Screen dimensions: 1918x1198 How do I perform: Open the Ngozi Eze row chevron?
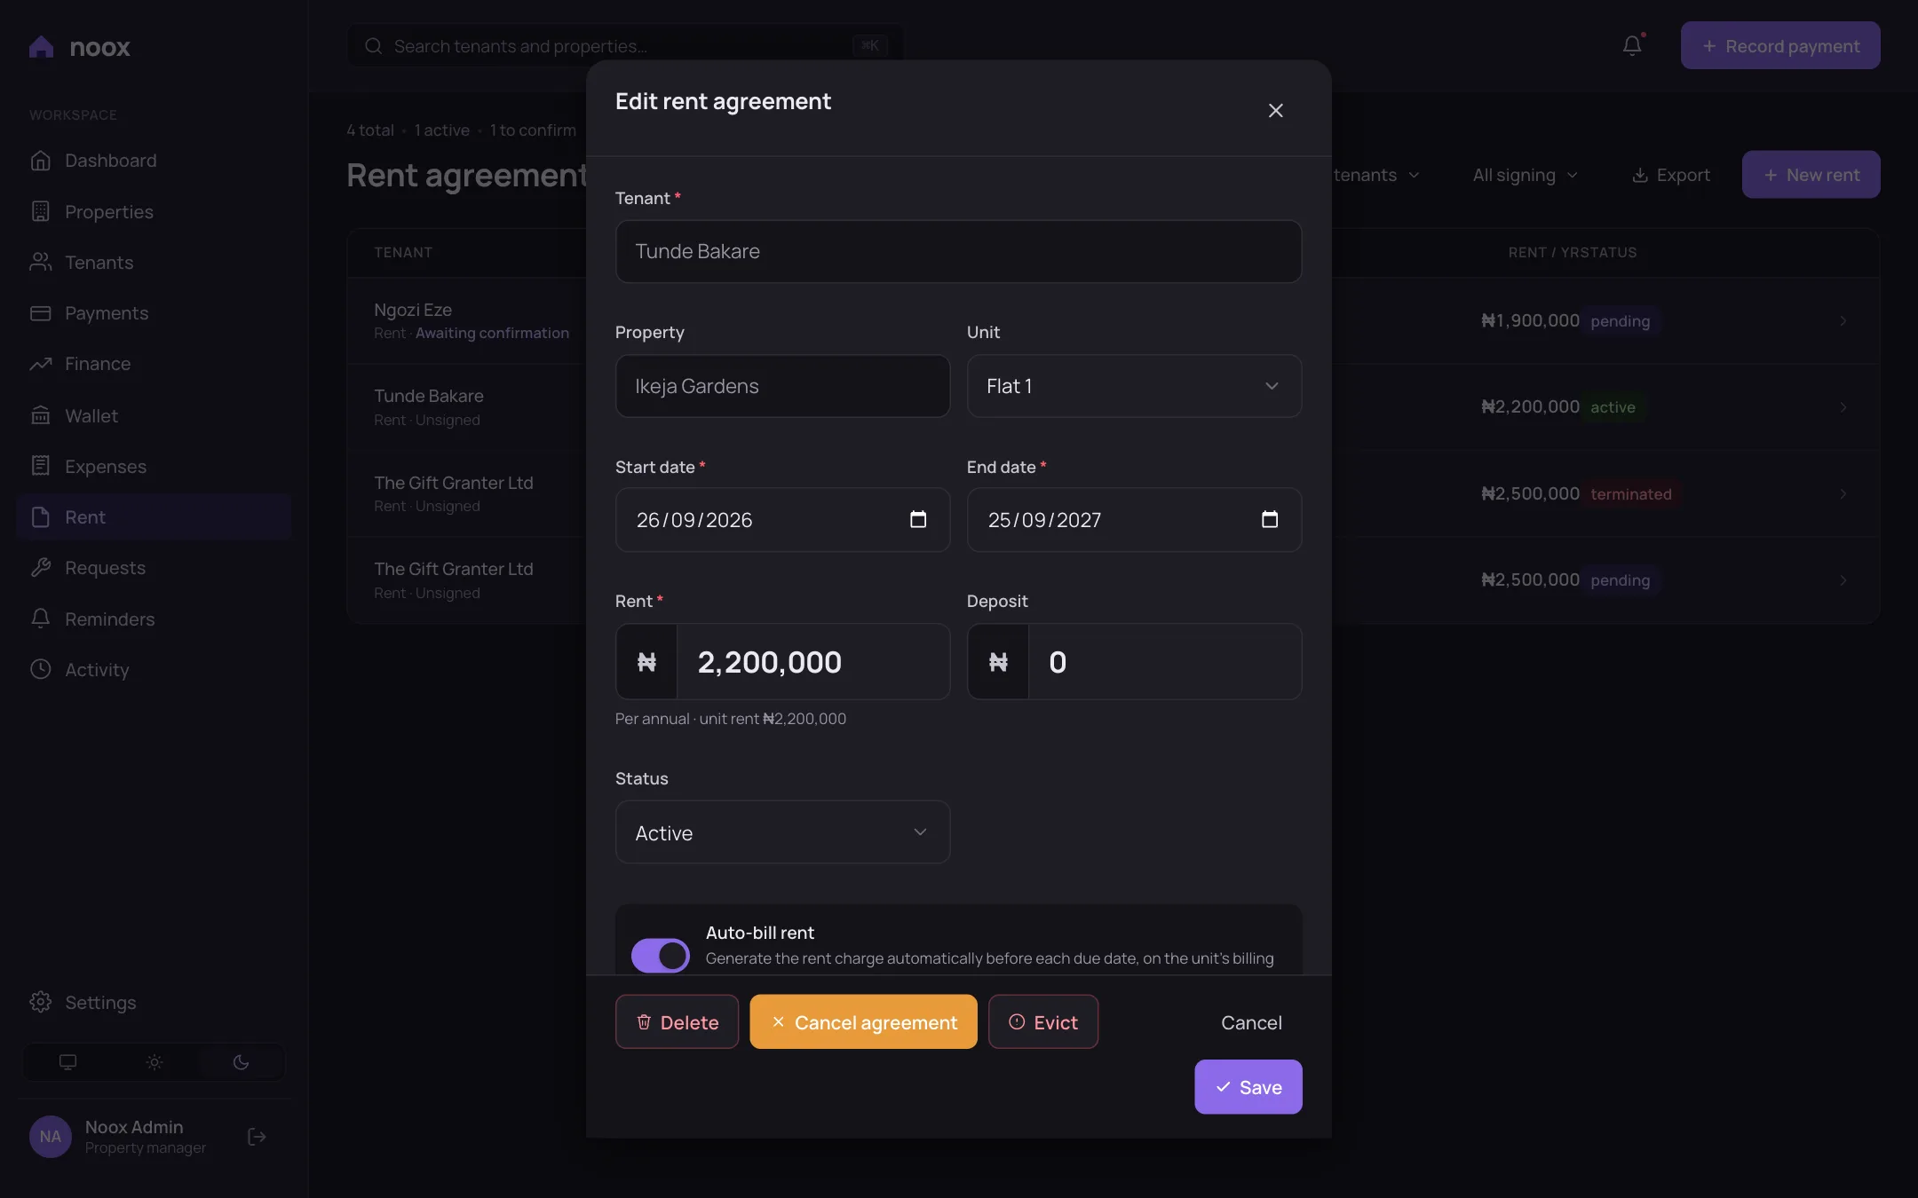[x=1843, y=320]
